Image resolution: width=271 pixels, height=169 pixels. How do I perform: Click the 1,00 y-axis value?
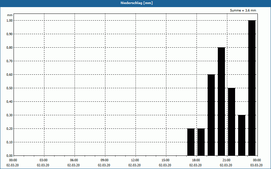pos(9,21)
